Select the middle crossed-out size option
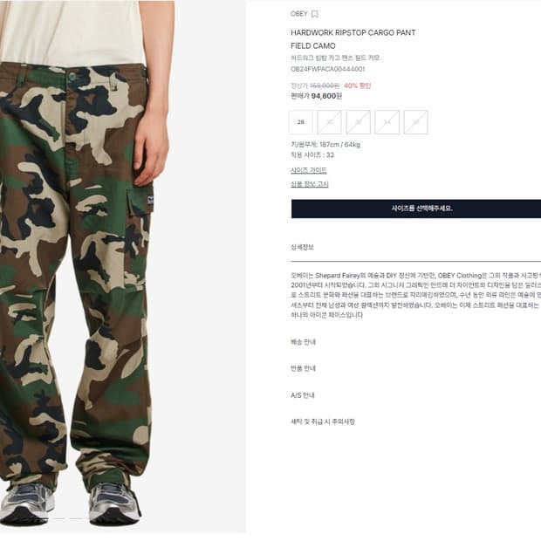 [x=358, y=122]
